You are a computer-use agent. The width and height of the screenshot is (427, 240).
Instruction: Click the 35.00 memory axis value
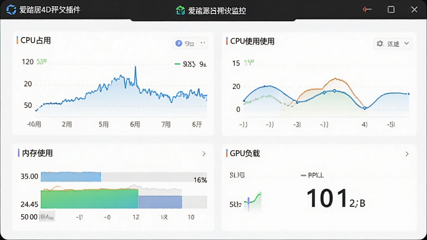pyautogui.click(x=29, y=177)
